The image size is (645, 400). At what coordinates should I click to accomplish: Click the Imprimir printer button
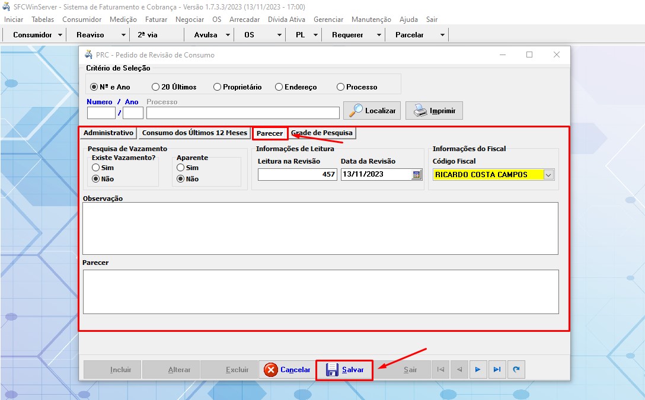tap(433, 111)
